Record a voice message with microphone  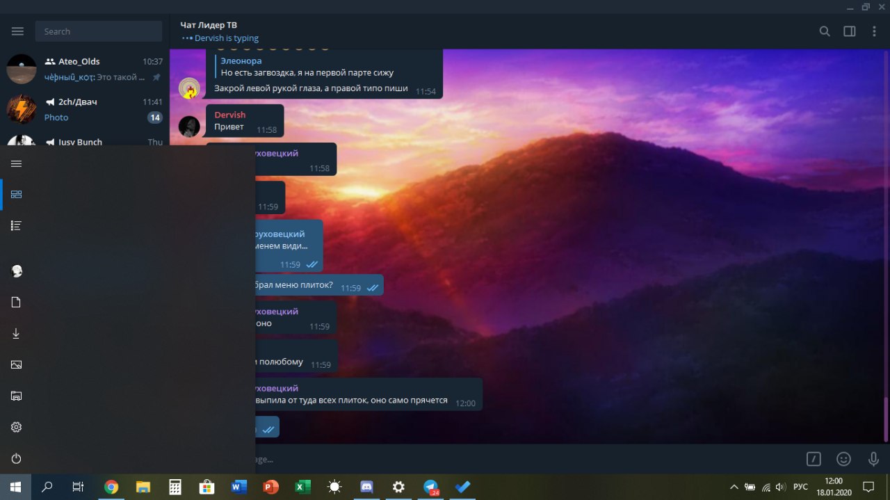pyautogui.click(x=874, y=459)
